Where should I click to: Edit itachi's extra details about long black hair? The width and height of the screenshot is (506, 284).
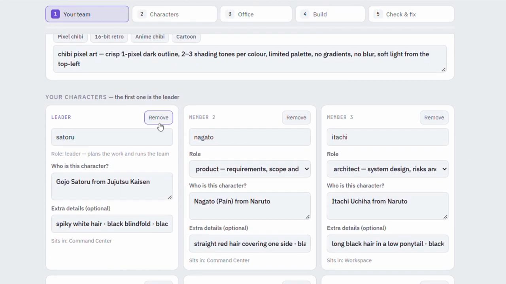coord(388,244)
